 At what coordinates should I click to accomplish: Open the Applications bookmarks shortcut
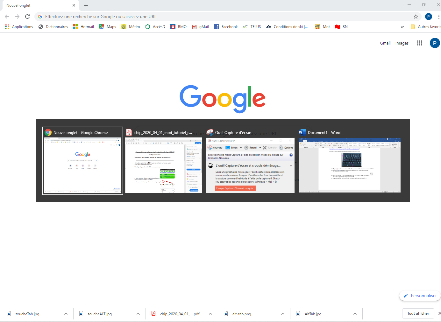(19, 27)
